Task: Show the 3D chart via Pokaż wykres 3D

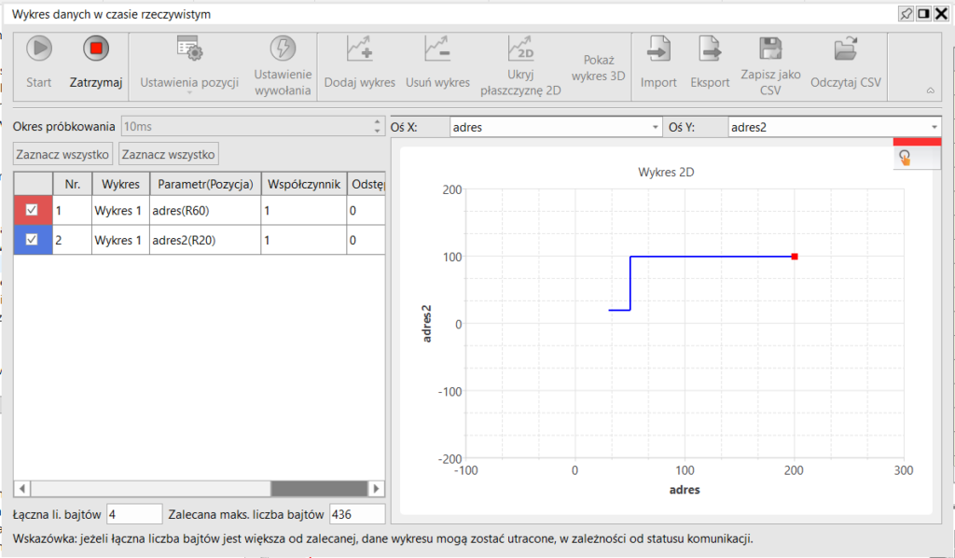Action: tap(599, 67)
